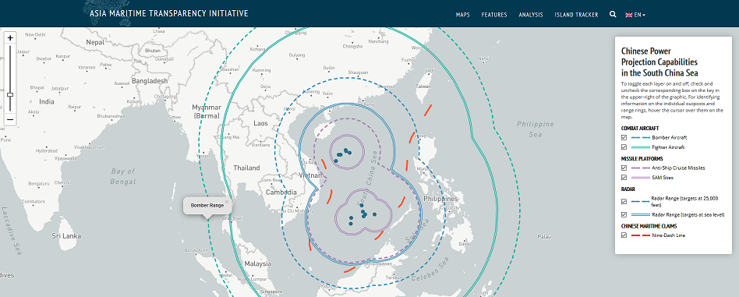The height and width of the screenshot is (297, 739).
Task: Disable the Nine-Dash Line checkbox
Action: [x=624, y=235]
